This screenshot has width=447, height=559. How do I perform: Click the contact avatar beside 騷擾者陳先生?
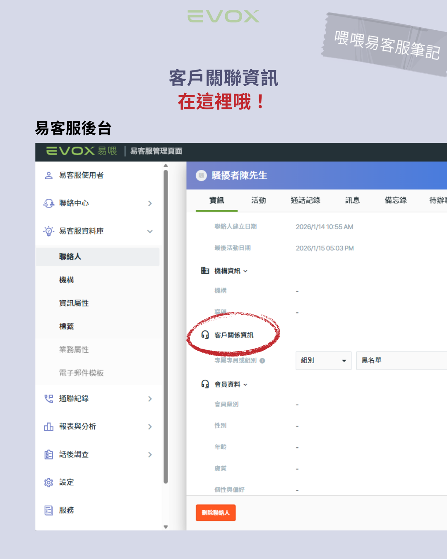click(x=201, y=176)
